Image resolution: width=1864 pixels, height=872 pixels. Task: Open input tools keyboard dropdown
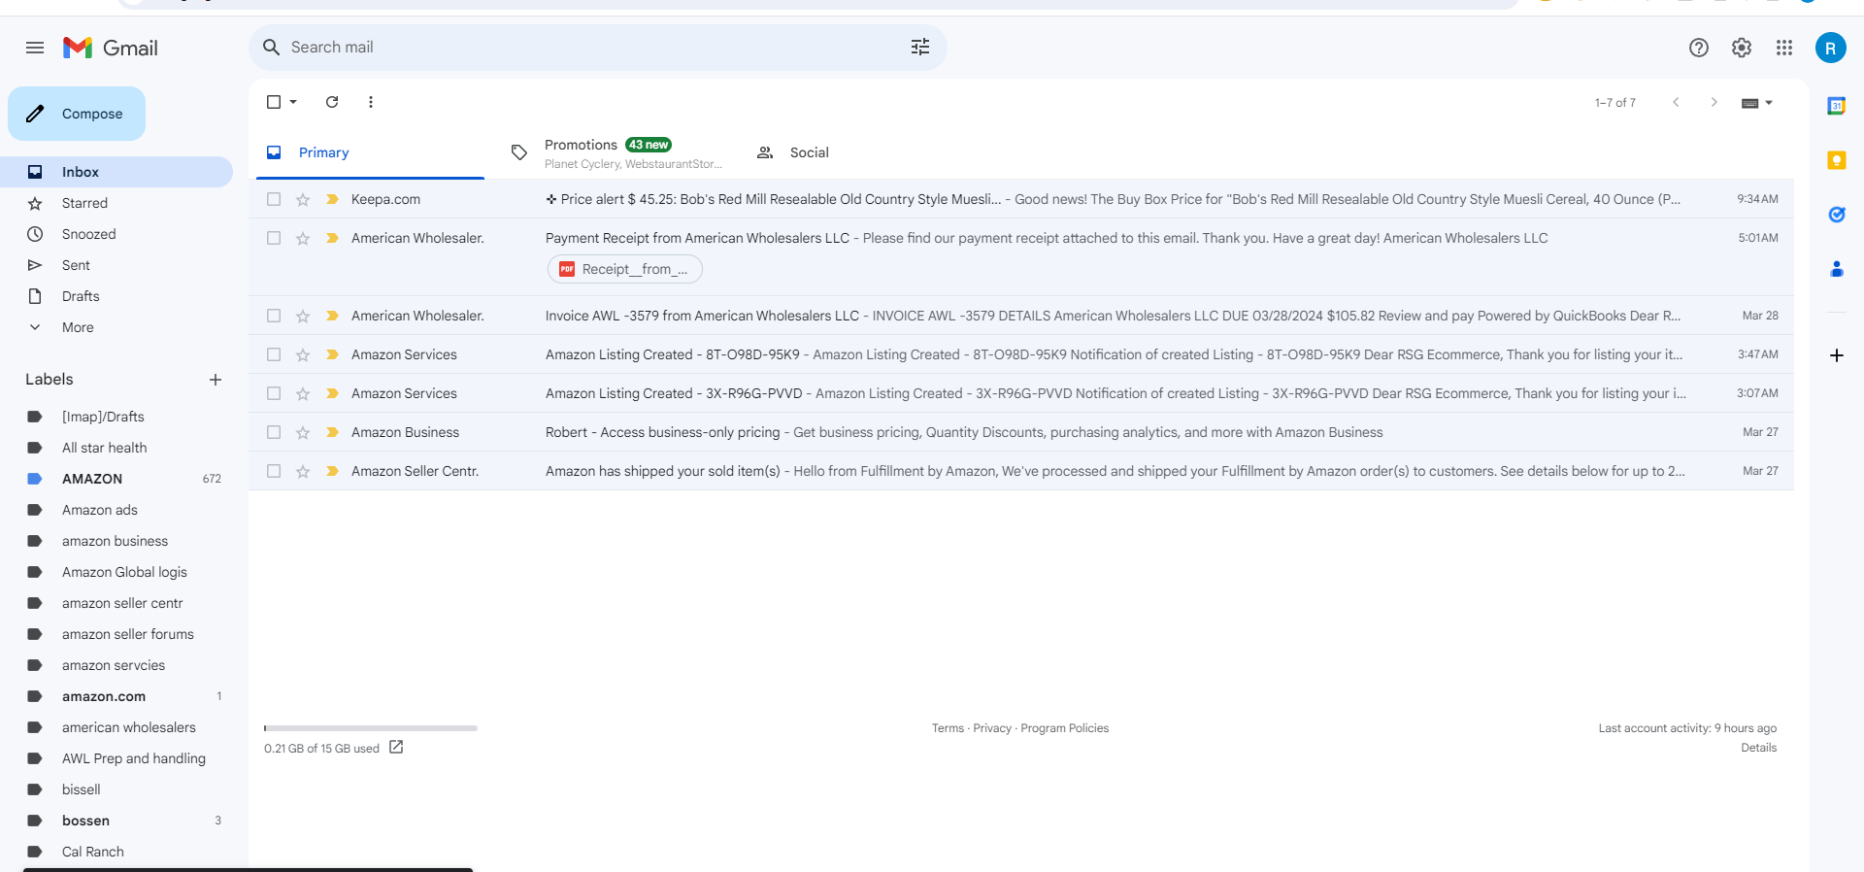tap(1757, 103)
